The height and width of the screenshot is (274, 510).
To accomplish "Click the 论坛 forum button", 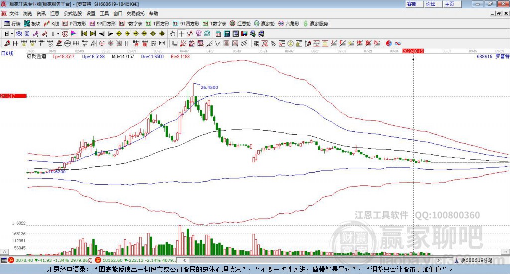I will tap(433, 4).
